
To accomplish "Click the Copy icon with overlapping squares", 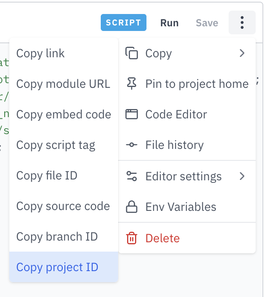I will point(132,53).
